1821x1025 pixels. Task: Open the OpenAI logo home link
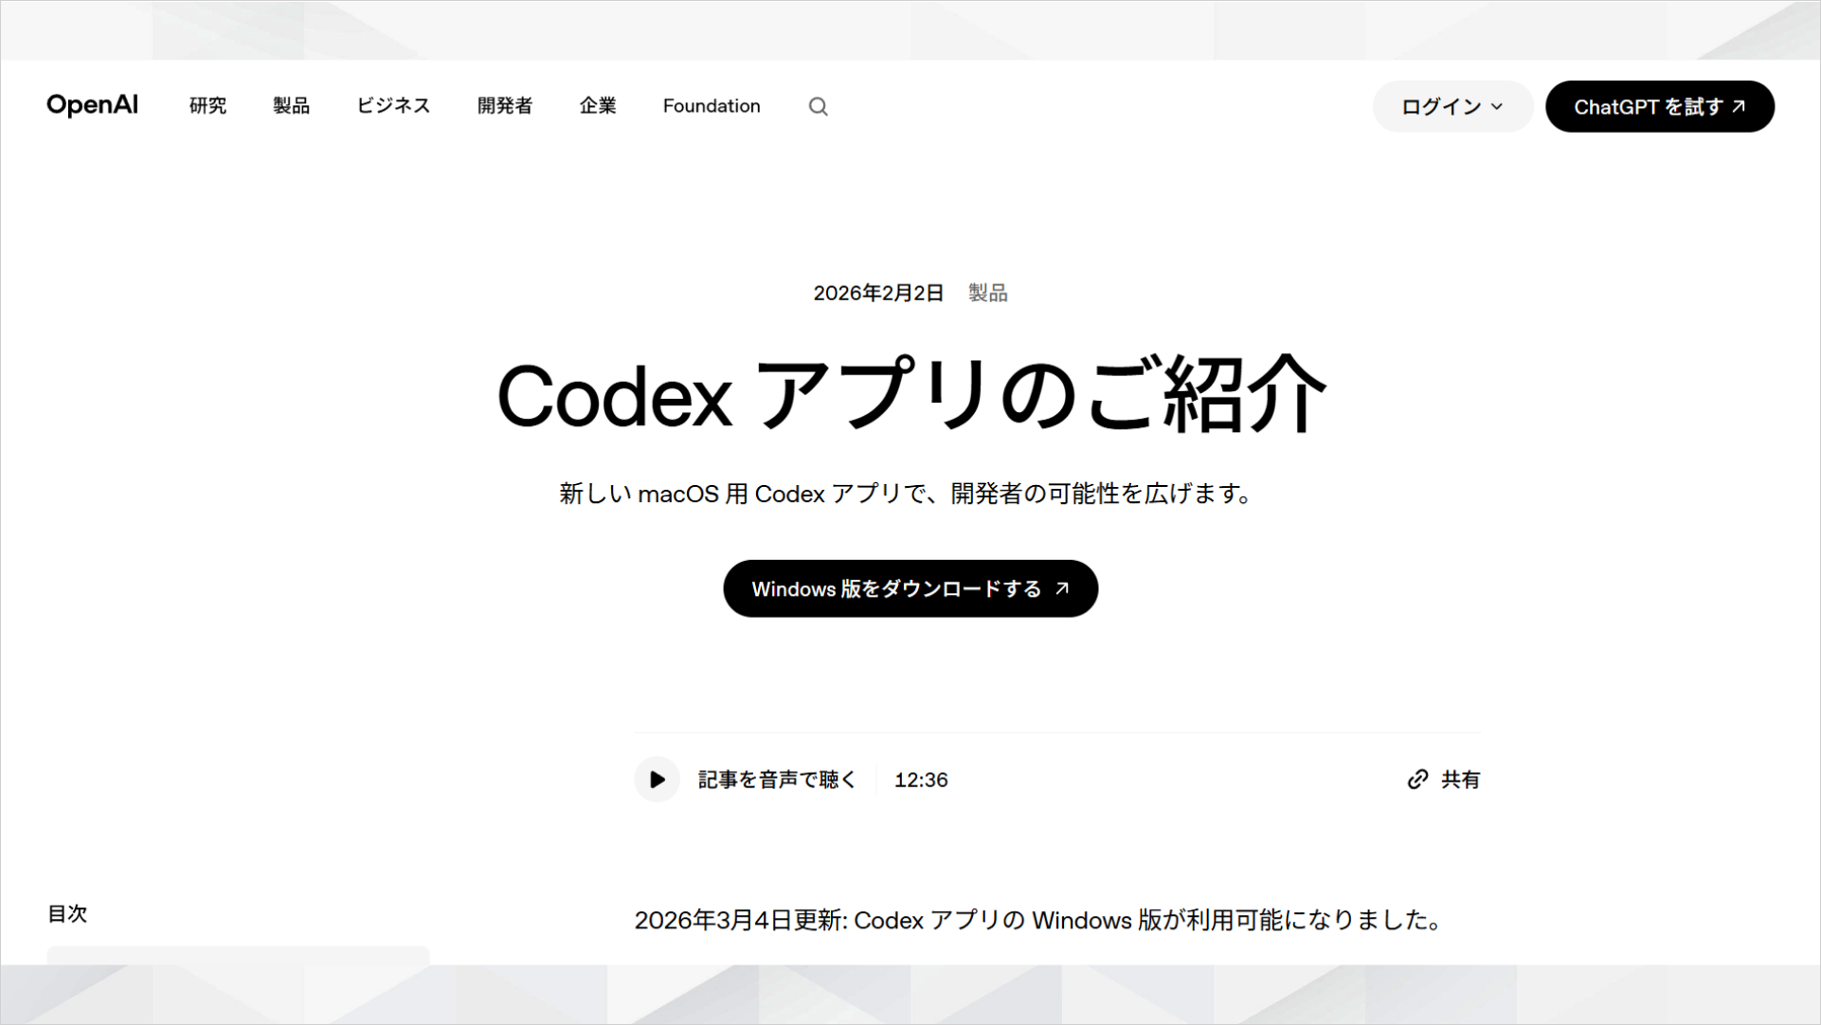92,105
